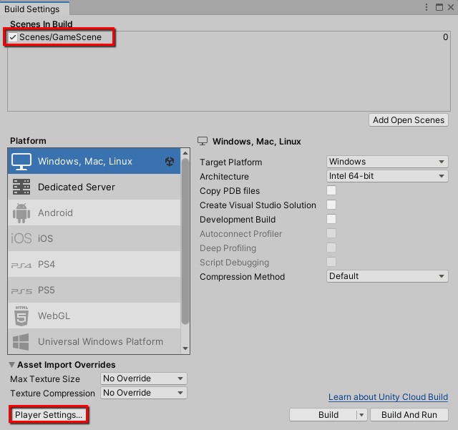The height and width of the screenshot is (430, 458).
Task: Uncheck the Scenes/GameScene checkbox
Action: (x=13, y=37)
